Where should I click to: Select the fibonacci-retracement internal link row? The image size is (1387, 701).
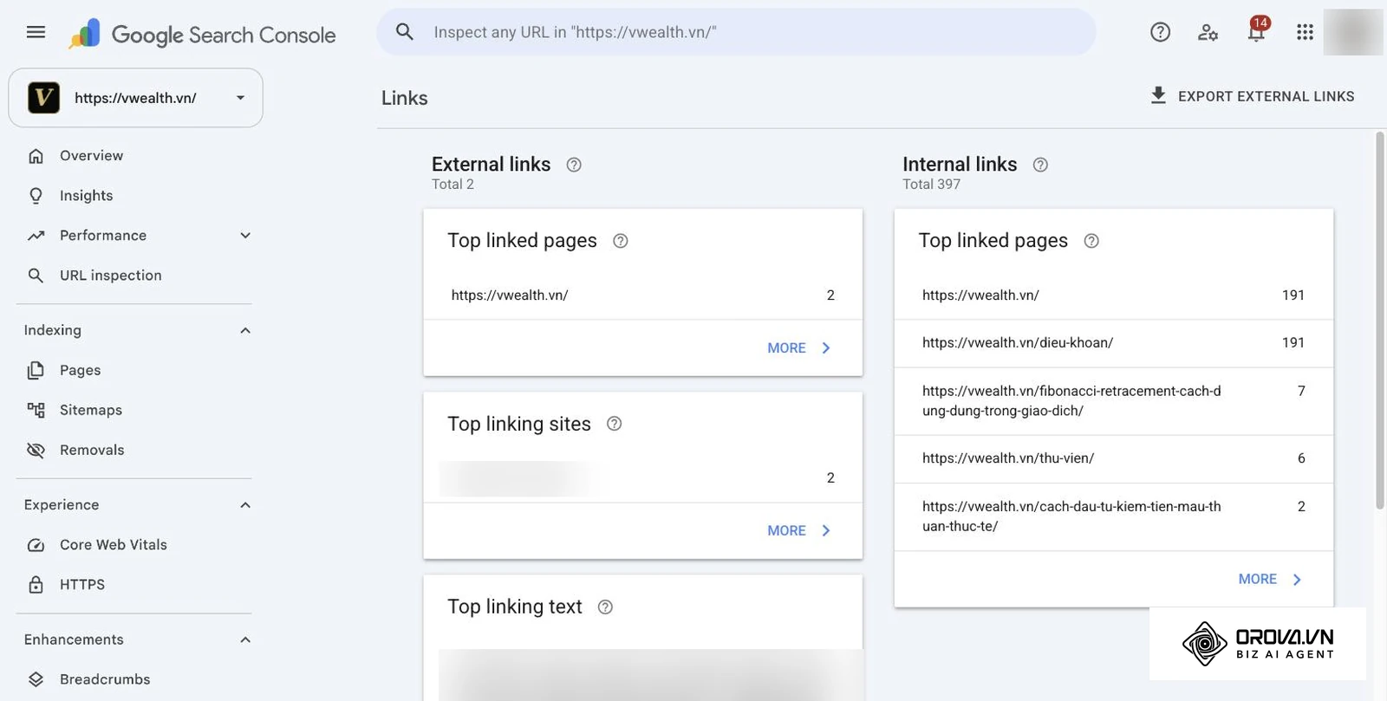tap(1114, 401)
